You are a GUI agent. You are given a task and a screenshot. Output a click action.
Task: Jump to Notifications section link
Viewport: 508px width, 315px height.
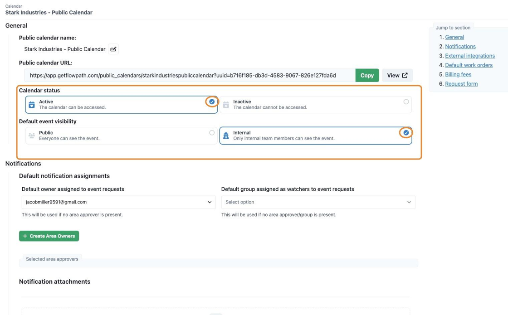[x=460, y=47]
